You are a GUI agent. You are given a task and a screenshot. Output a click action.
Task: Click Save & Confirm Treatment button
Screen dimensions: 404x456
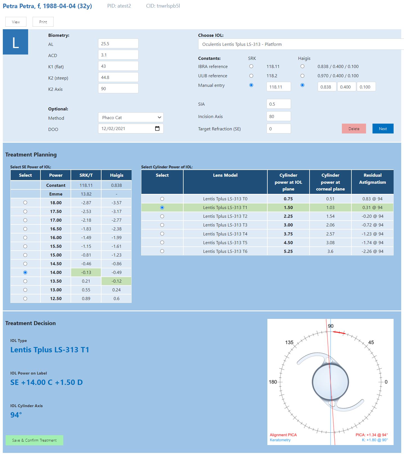(34, 440)
